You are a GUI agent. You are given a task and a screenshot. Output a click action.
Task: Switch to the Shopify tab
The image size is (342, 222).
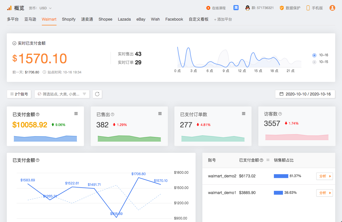pos(69,19)
